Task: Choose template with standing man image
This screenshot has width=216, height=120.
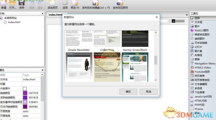Action: (79, 67)
